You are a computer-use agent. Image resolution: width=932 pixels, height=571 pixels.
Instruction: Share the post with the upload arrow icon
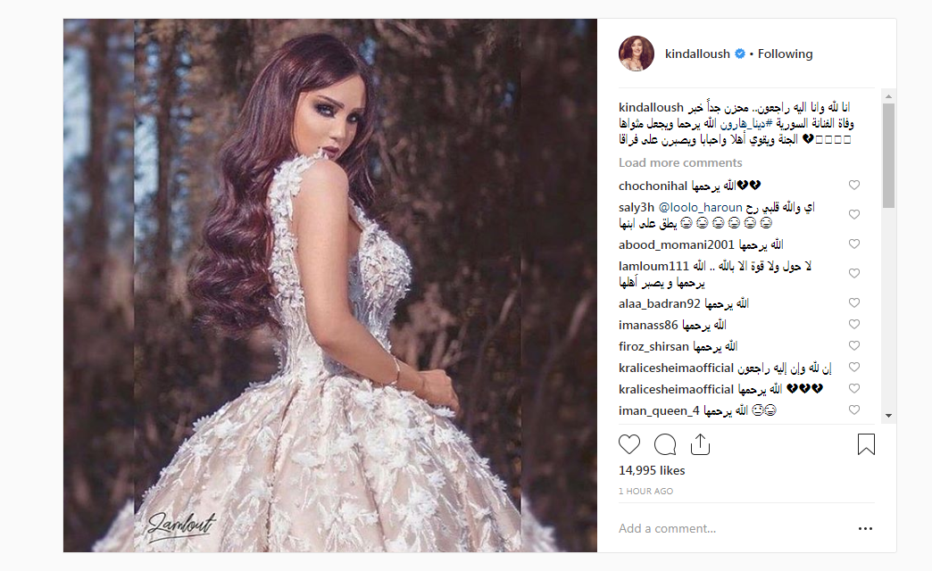click(700, 444)
